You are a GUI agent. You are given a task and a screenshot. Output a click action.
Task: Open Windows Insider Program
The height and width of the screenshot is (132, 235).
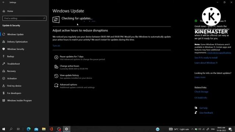[19, 100]
